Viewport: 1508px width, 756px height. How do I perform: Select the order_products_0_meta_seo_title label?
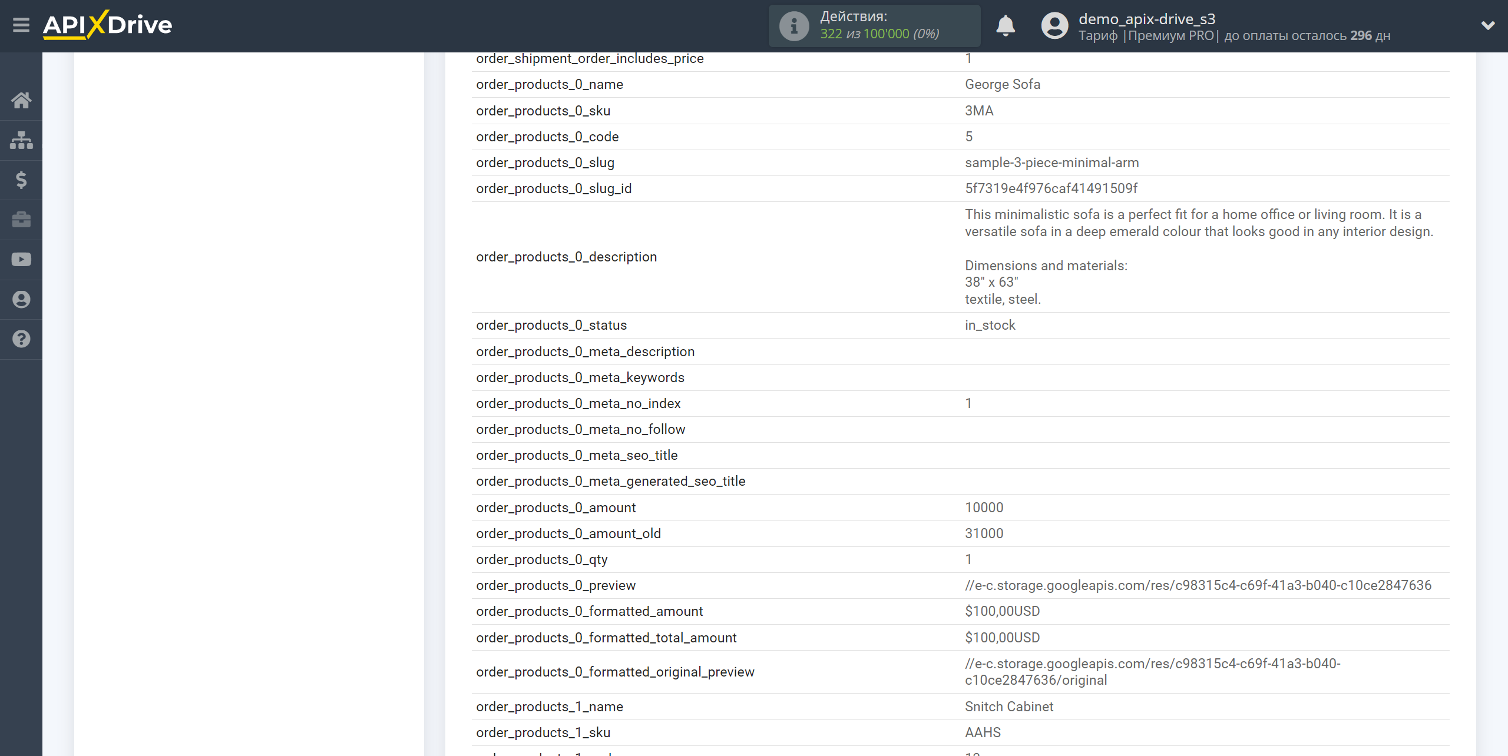pos(577,455)
